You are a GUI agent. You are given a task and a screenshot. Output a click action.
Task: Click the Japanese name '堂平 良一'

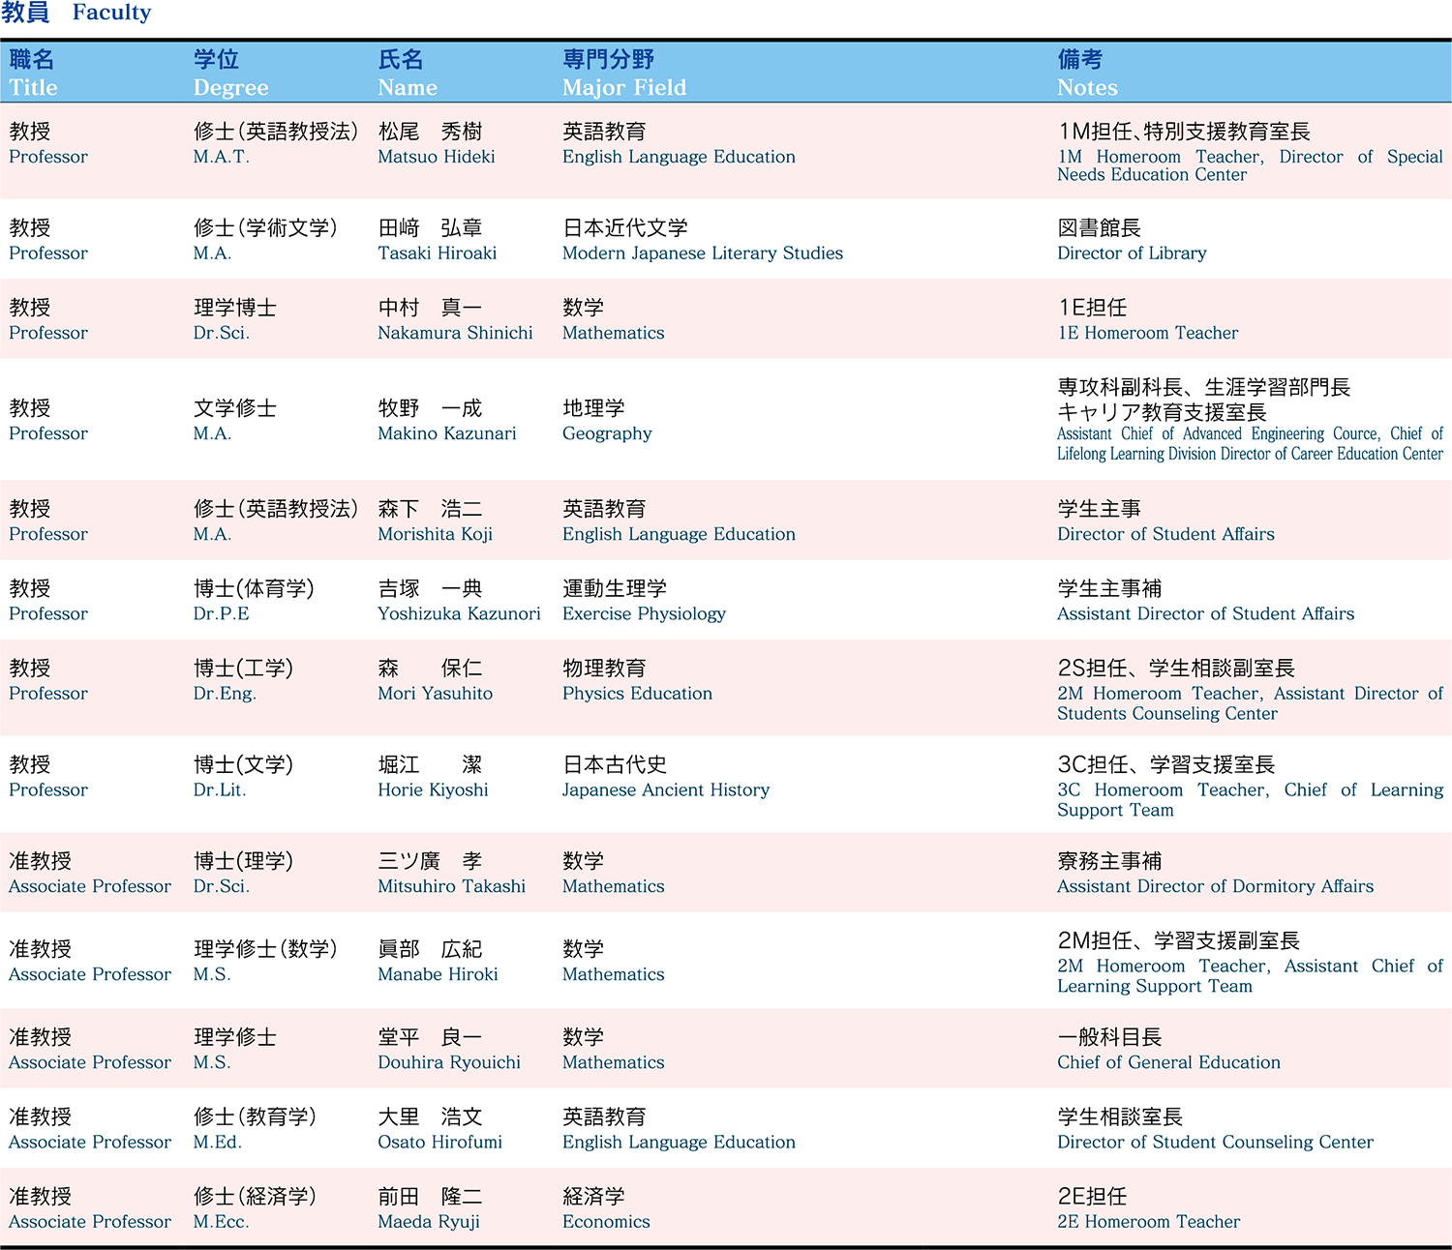(x=431, y=1037)
